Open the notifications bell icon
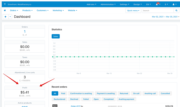The height and width of the screenshot is (107, 180). click(x=157, y=4)
